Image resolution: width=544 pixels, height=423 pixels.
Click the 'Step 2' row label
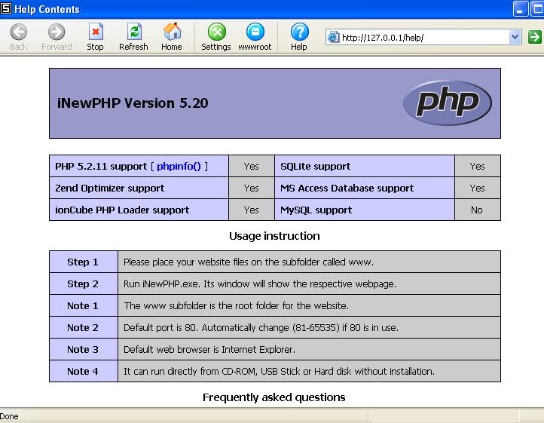tap(83, 284)
